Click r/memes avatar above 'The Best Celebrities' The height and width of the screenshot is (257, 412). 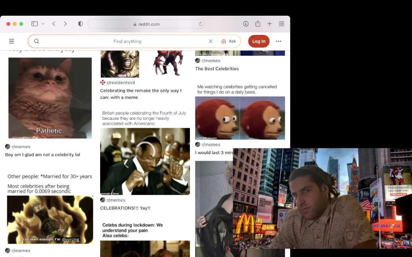pos(198,61)
